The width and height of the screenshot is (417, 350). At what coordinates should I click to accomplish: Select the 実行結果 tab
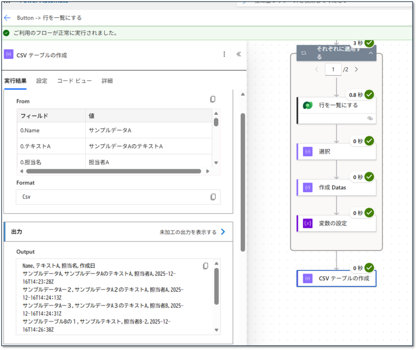(15, 81)
